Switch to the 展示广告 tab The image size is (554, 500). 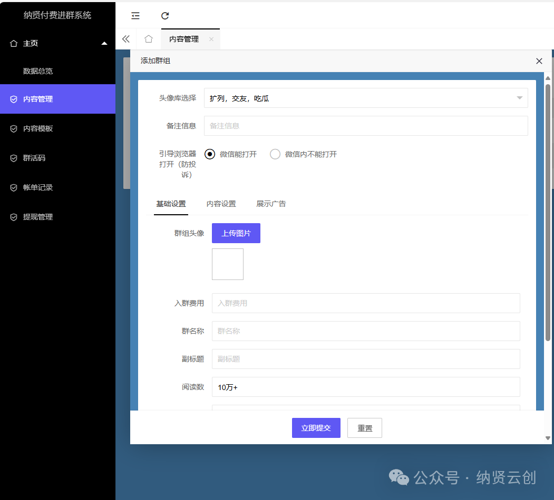coord(271,204)
